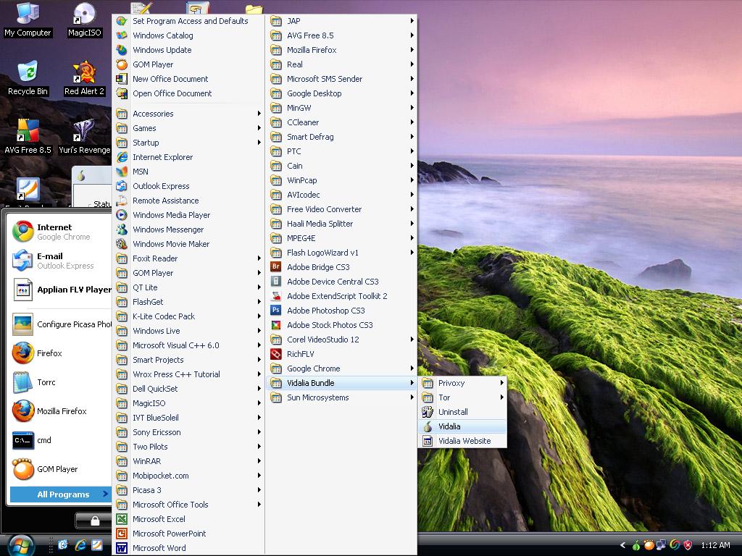Open the Recycle Bin icon
Viewport: 742px width, 556px height.
coord(28,78)
